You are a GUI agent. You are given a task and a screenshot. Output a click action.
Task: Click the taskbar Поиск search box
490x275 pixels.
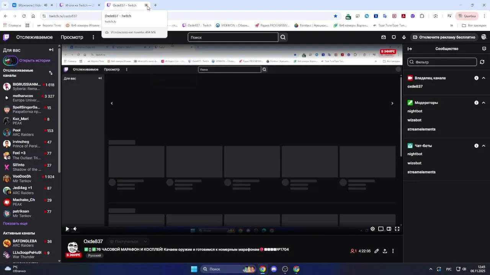pyautogui.click(x=228, y=269)
